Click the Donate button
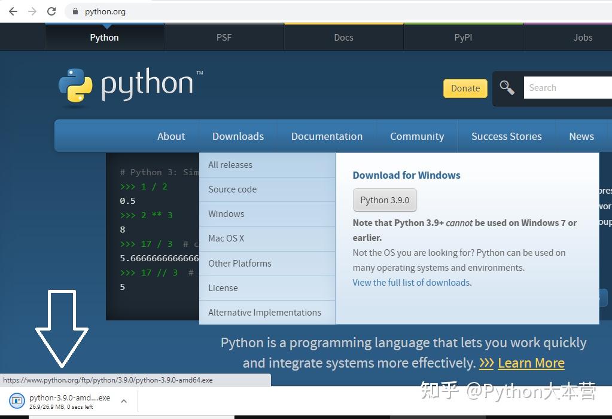The image size is (612, 419). [465, 88]
